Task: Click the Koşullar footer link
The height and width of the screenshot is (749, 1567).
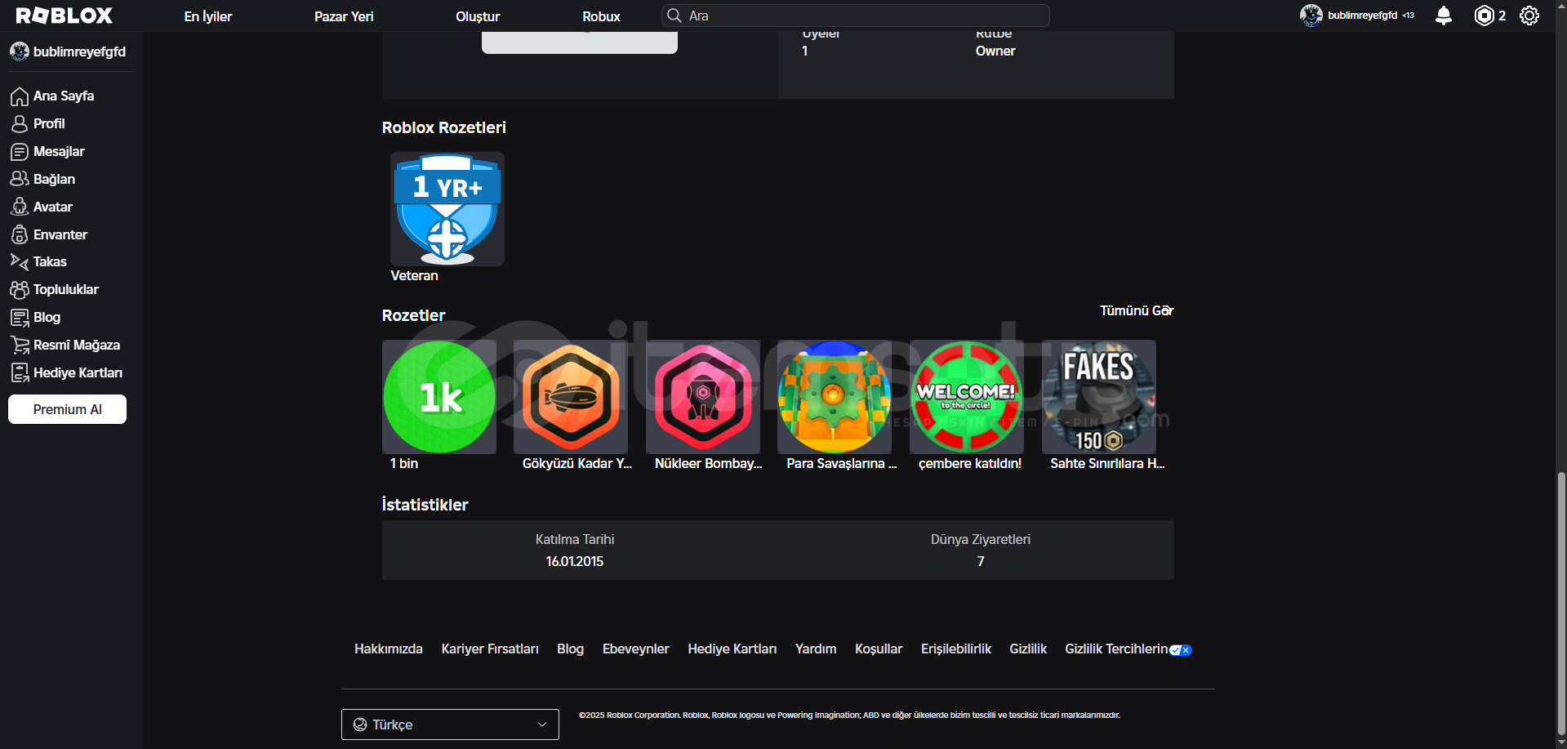Action: (879, 649)
